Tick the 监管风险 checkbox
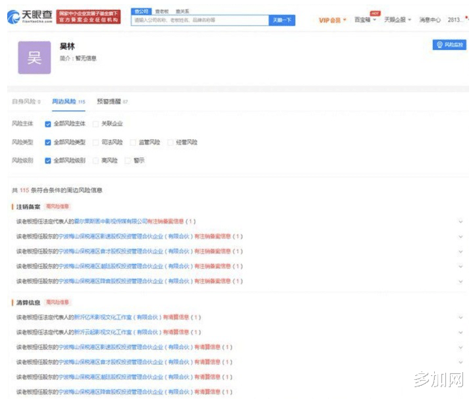Viewport: 473px width, 399px height. click(x=133, y=142)
